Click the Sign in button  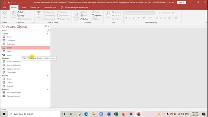181,2
